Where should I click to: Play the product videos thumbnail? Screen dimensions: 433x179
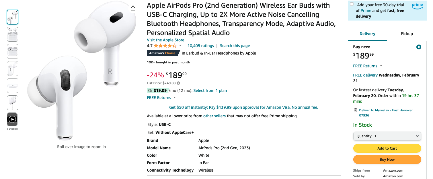click(12, 119)
